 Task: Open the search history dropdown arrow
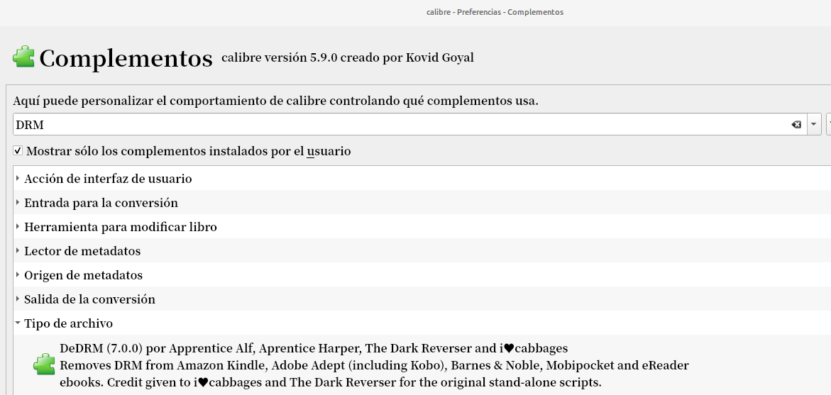click(x=813, y=124)
